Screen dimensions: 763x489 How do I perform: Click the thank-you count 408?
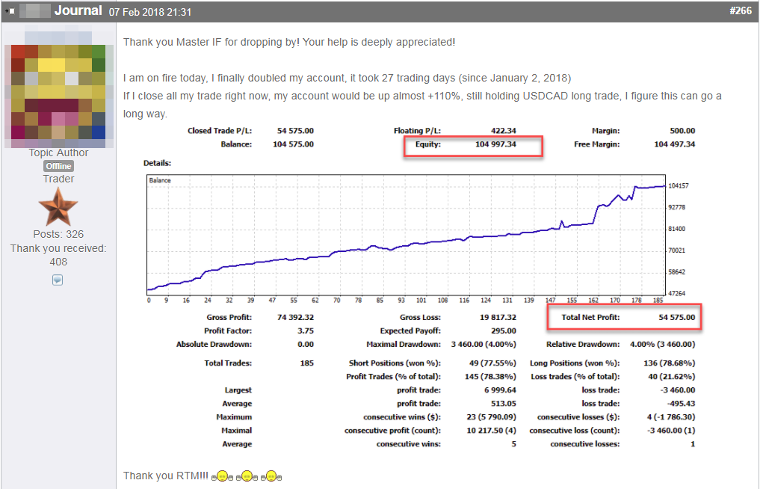pos(58,262)
